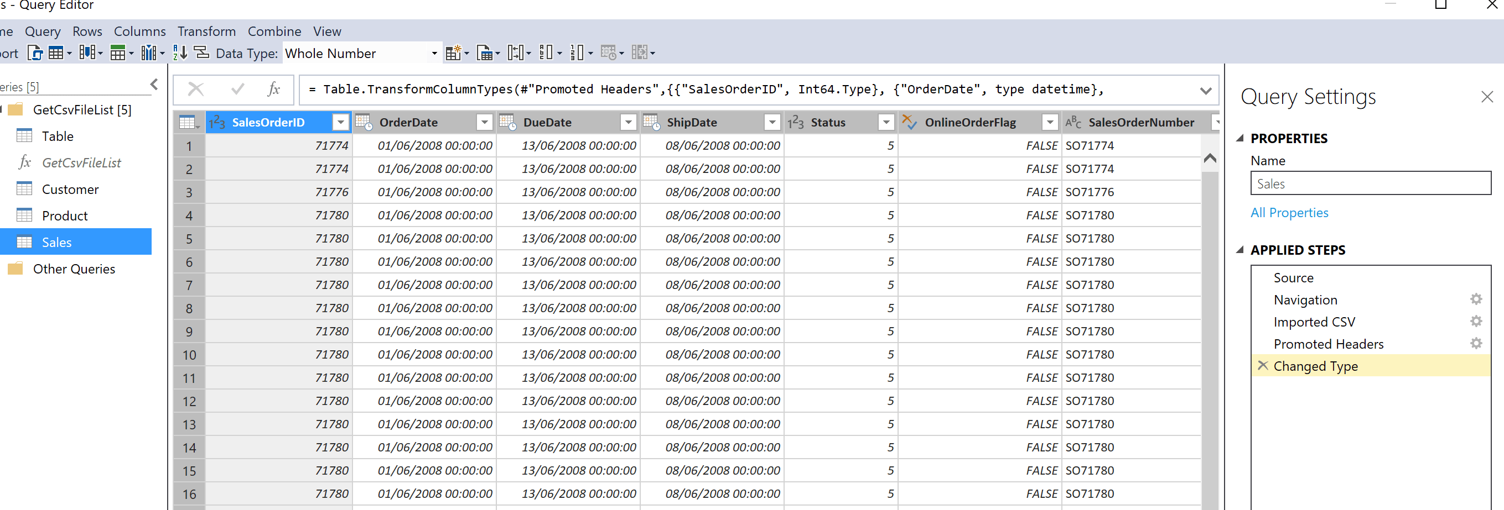The image size is (1504, 510).
Task: Open the gear settings for Imported CSV step
Action: tap(1476, 321)
